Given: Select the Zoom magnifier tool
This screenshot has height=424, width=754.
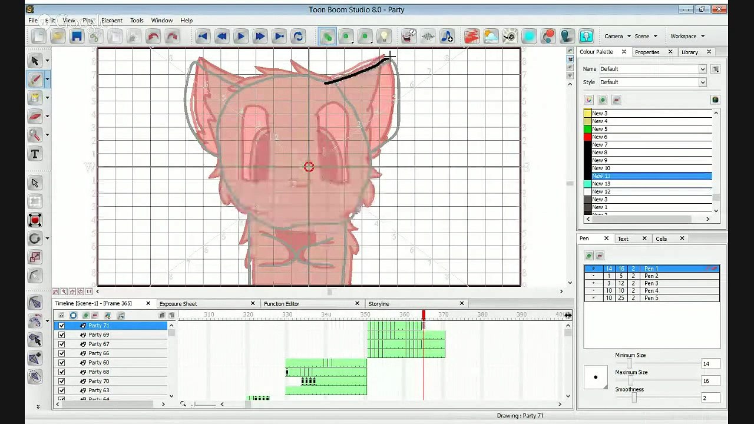Looking at the screenshot, I should (35, 135).
